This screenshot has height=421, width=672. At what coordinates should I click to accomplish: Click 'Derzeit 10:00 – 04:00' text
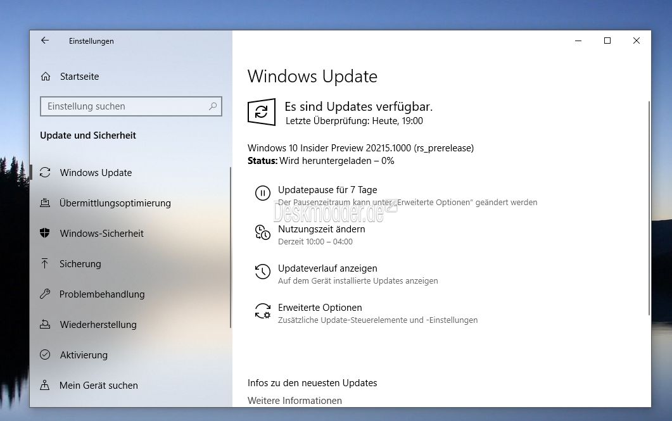315,242
